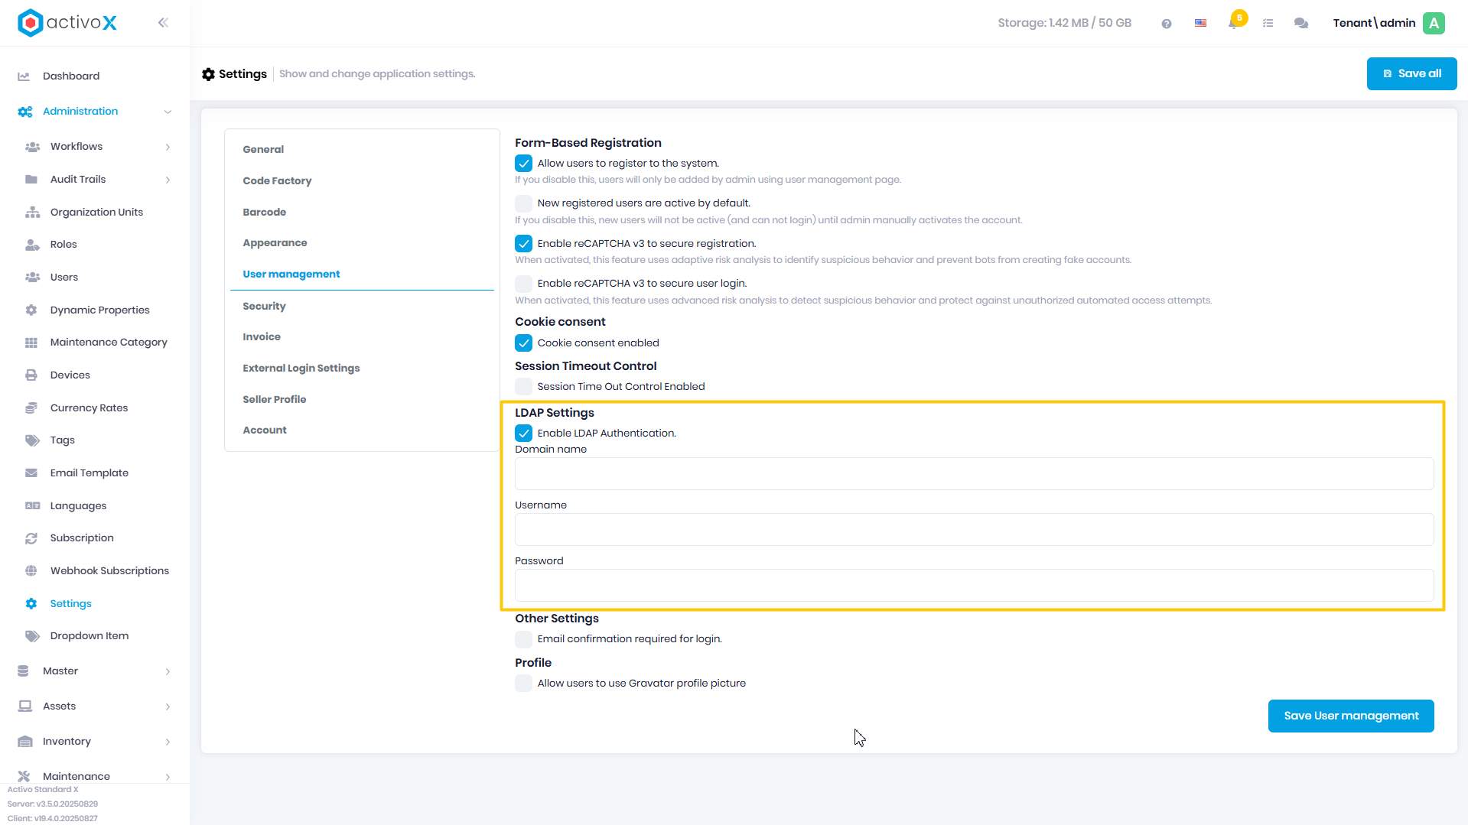Focus the LDAP Password field
The image size is (1468, 825).
[x=974, y=586]
